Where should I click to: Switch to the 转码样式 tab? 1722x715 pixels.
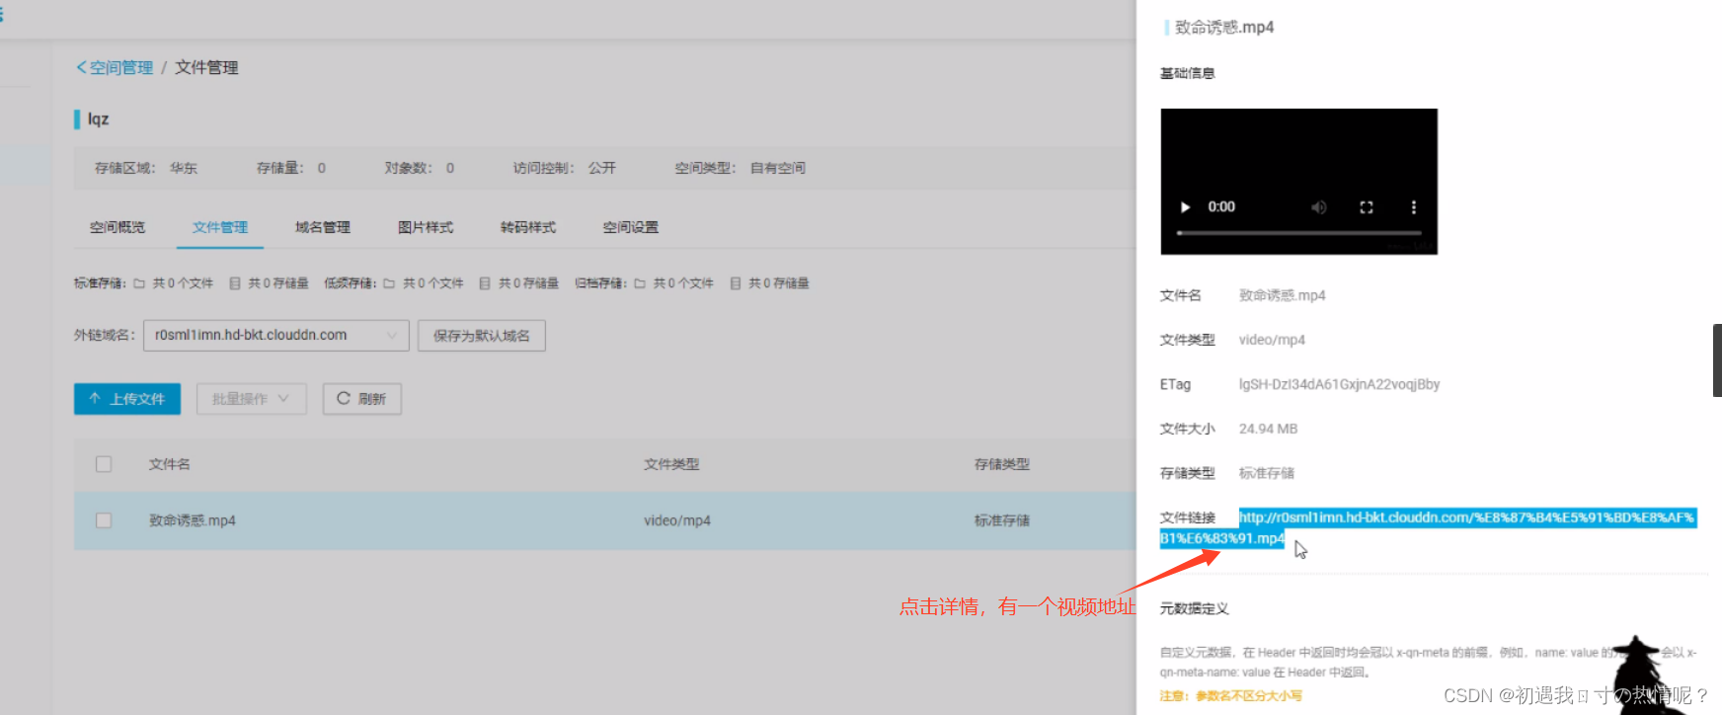[x=528, y=227]
